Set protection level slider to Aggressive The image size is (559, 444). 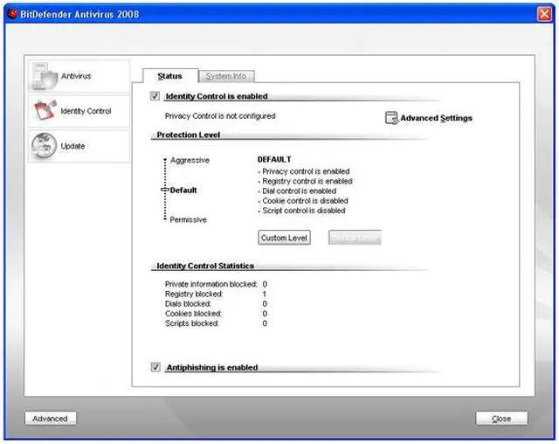coord(164,161)
